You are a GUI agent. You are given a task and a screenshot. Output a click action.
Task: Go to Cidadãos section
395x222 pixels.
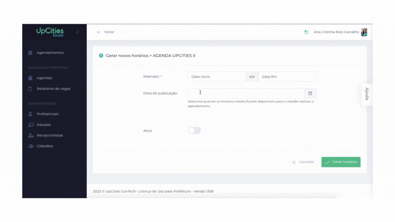pos(45,146)
